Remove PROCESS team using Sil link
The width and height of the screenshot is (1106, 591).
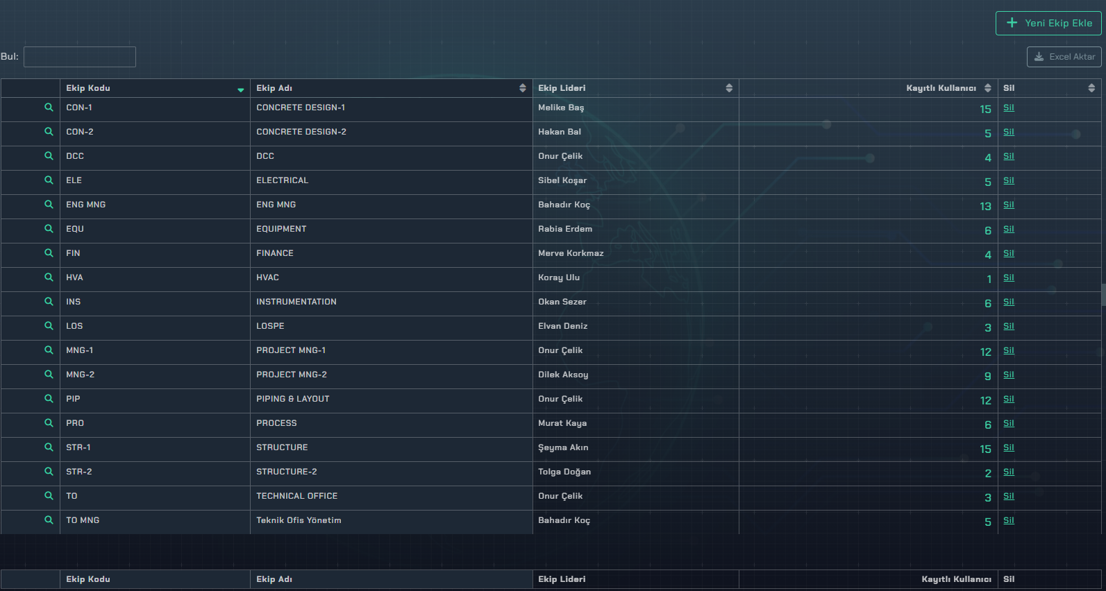(1009, 424)
